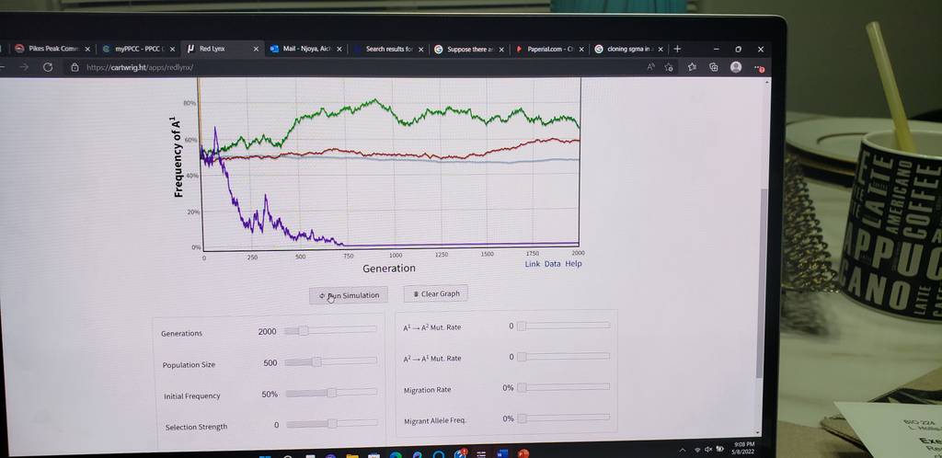The height and width of the screenshot is (458, 942).
Task: Close the Suppose there are tab
Action: (500, 50)
